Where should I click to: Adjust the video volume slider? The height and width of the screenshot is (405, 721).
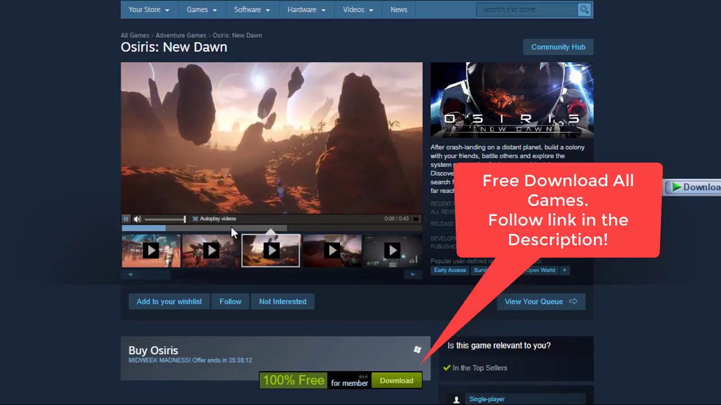coord(165,219)
